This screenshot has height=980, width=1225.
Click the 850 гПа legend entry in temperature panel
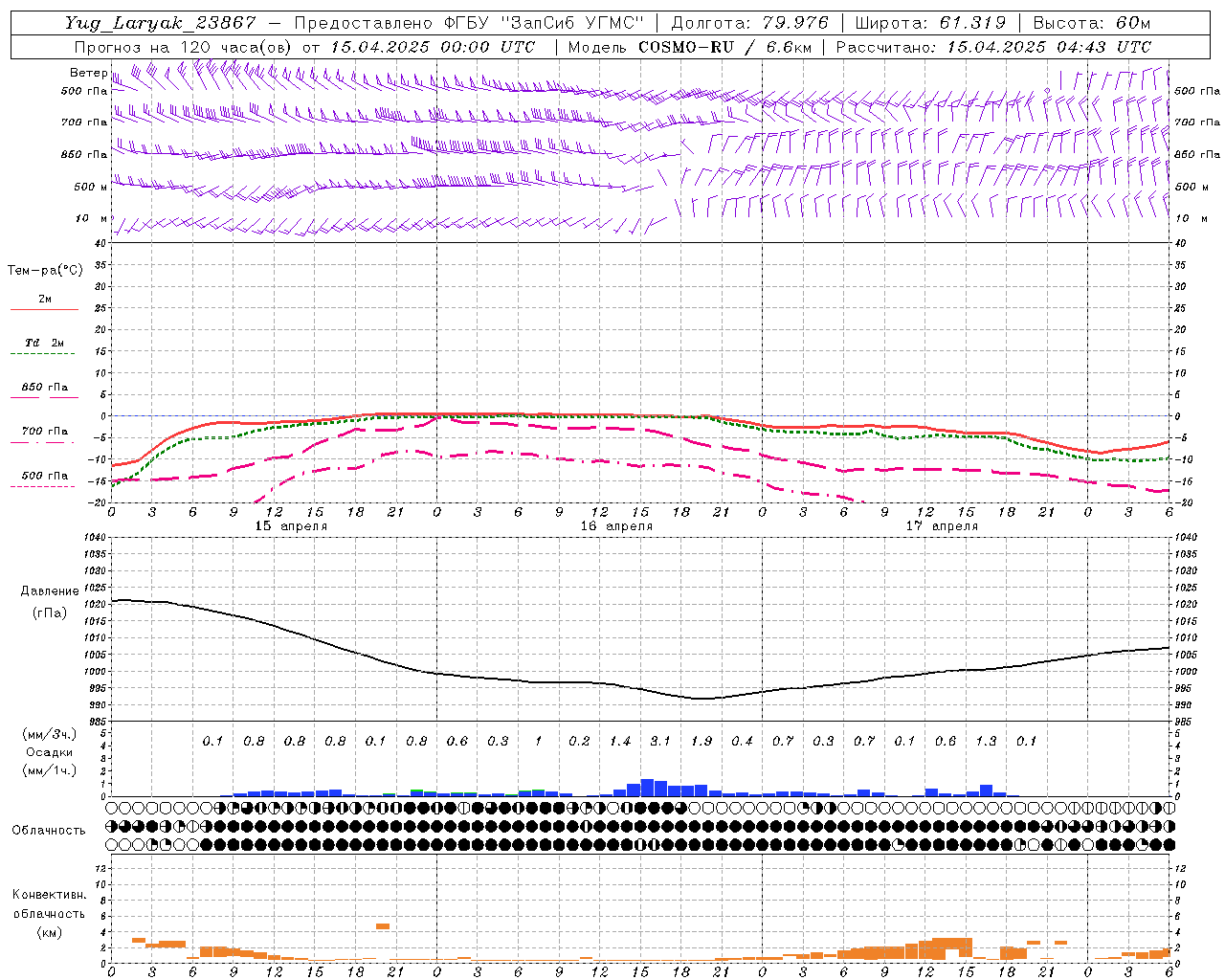pyautogui.click(x=44, y=388)
